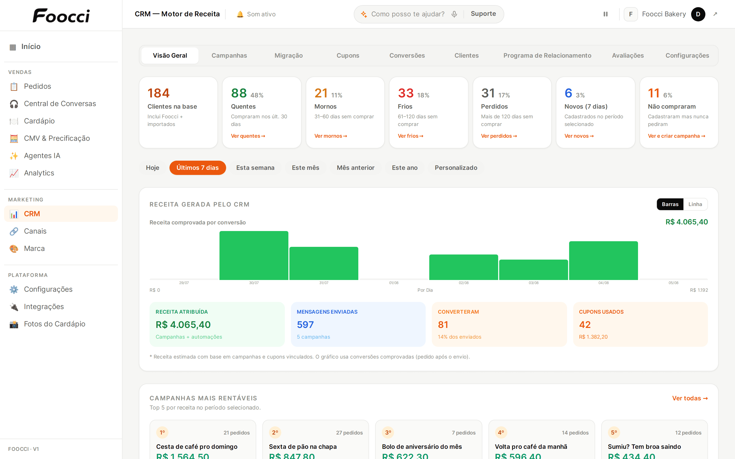Click the bell icon next to Som ativo
This screenshot has width=735, height=459.
240,14
